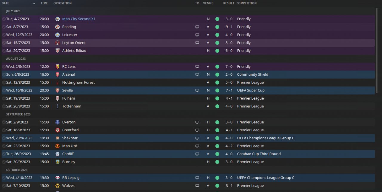Toggle the checkmark beside Tue, 4/7/2023 fixture
Screen dimensions: 382x192
(4, 19)
